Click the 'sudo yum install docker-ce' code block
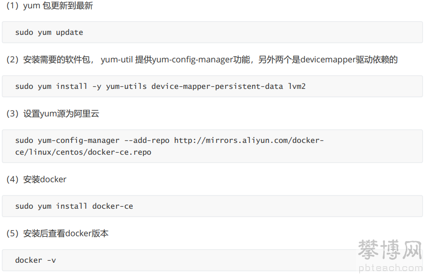Image resolution: width=426 pixels, height=275 pixels. click(x=212, y=206)
